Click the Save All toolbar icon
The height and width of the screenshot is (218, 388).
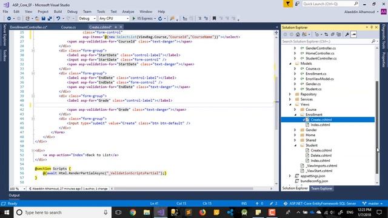coord(50,19)
